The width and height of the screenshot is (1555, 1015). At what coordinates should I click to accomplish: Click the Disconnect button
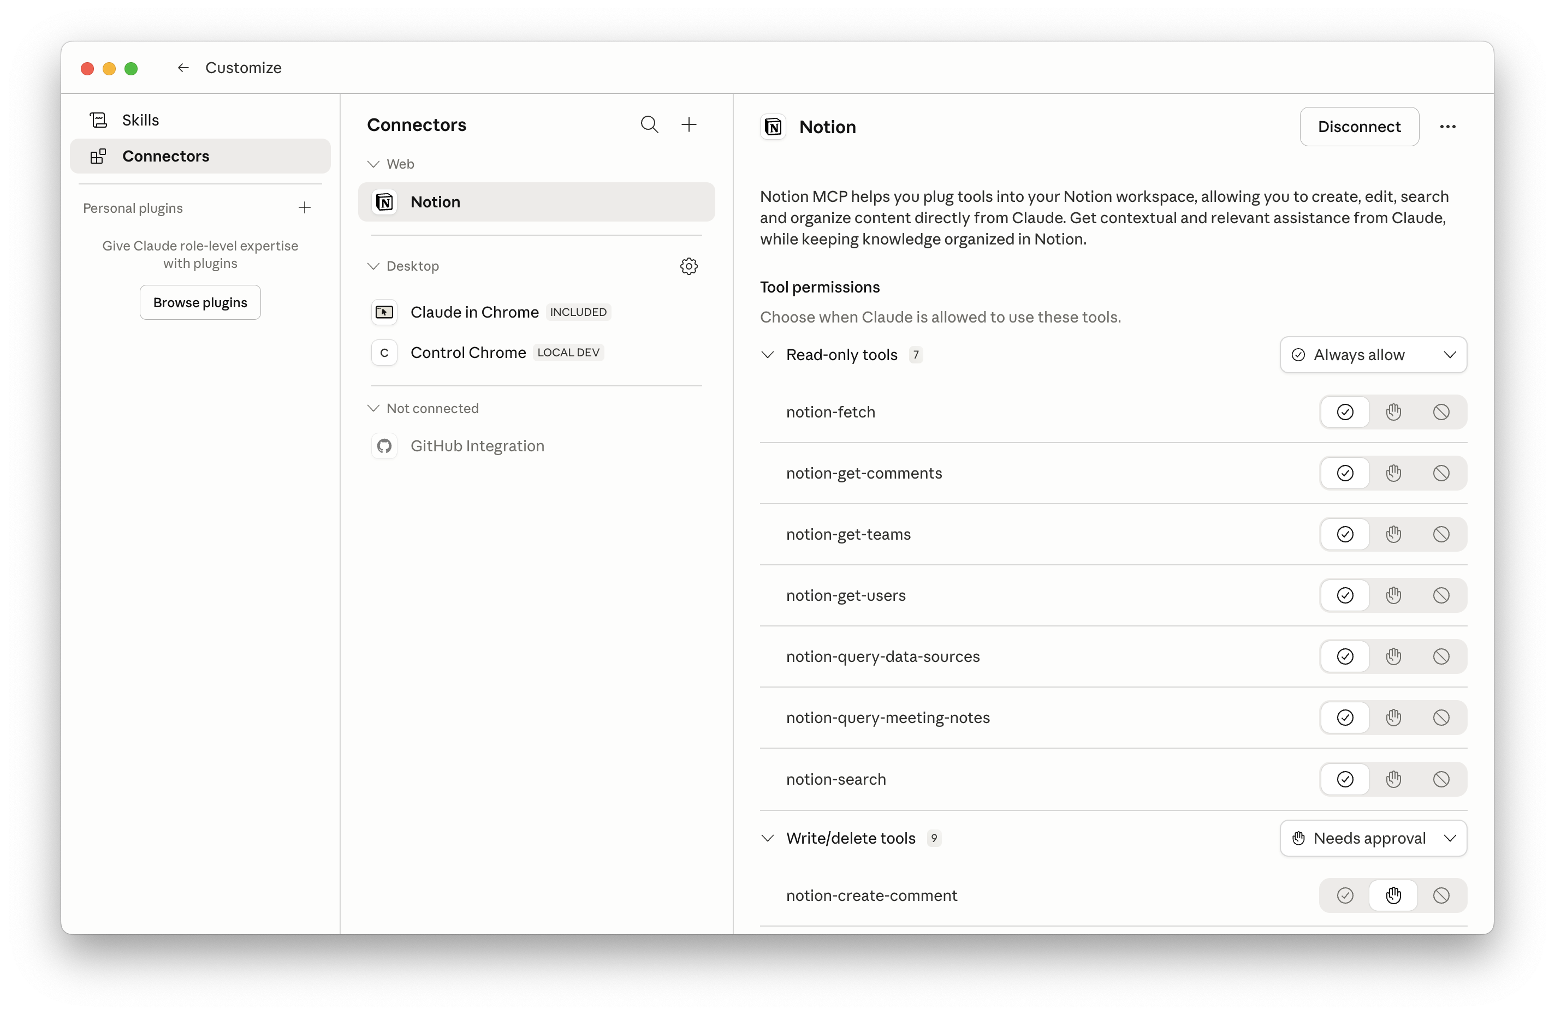click(1358, 127)
